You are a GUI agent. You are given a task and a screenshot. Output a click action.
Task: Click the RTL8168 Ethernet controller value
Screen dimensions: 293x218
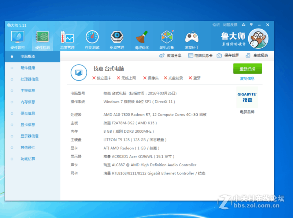[154, 173]
